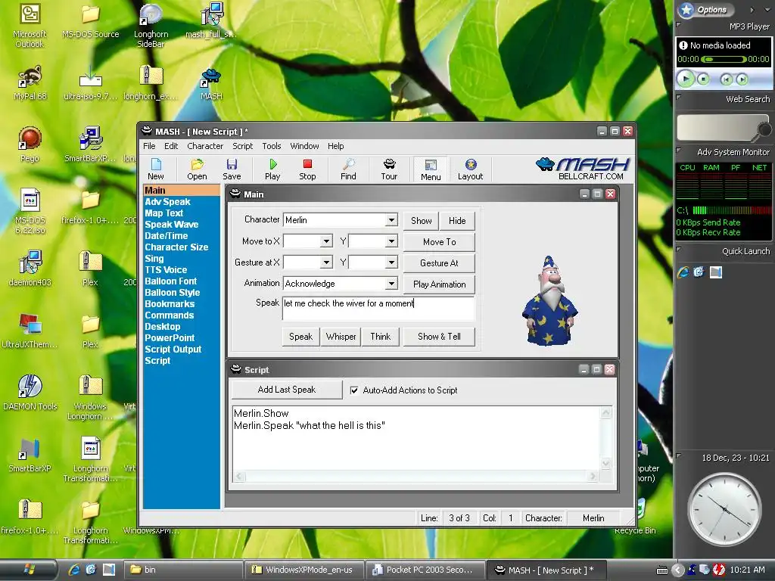
Task: Select TTS Voice in the left panel
Action: coord(166,270)
